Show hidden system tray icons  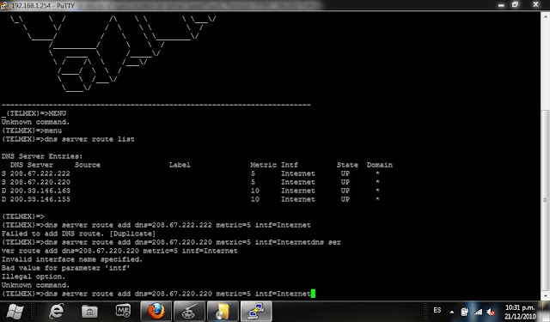(x=452, y=312)
